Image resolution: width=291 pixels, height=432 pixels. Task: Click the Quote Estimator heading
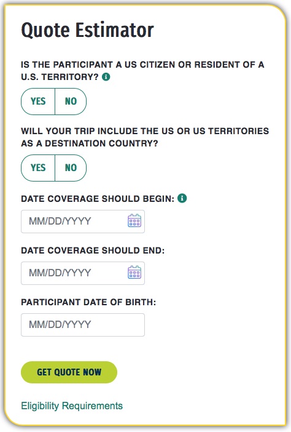tap(87, 30)
